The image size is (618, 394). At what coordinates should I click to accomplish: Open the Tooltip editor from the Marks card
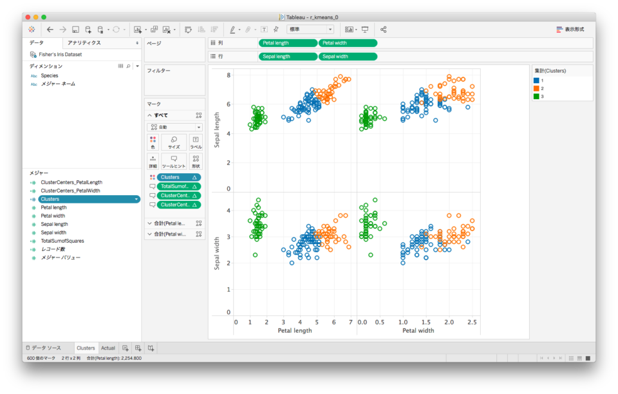point(174,160)
